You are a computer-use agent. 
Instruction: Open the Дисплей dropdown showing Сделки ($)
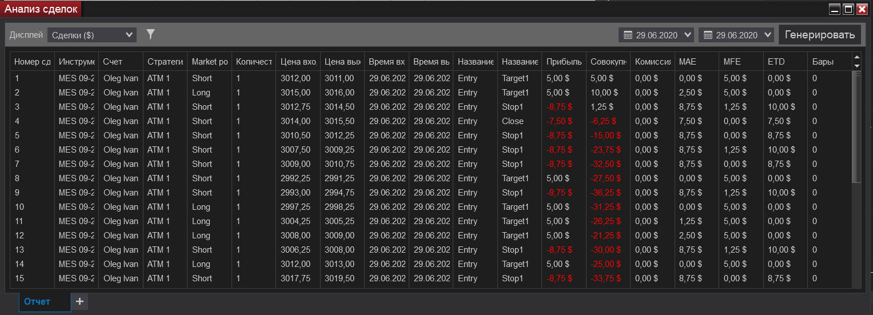tap(92, 35)
